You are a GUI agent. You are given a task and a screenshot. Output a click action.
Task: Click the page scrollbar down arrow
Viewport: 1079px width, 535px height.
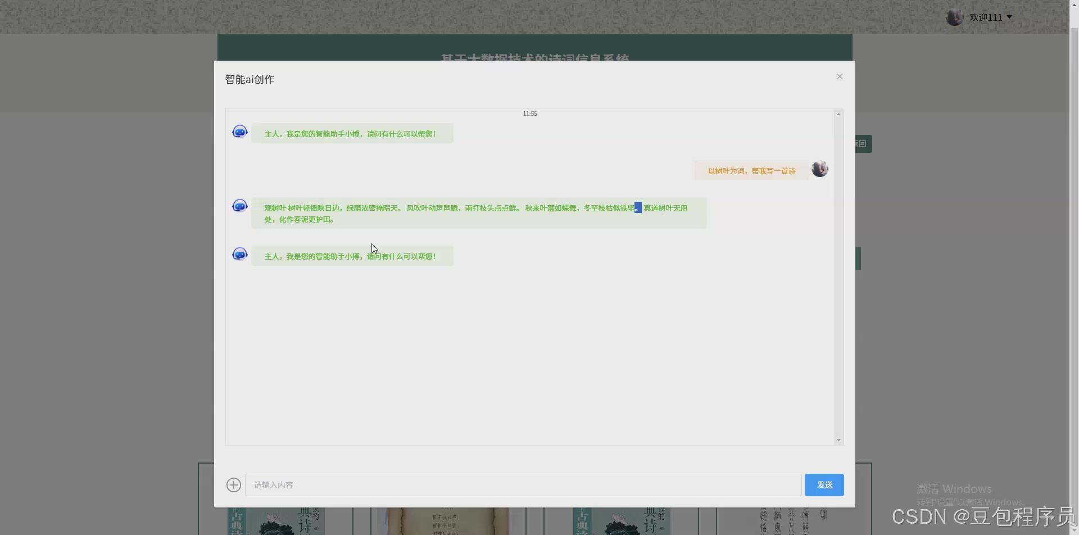pyautogui.click(x=1074, y=529)
